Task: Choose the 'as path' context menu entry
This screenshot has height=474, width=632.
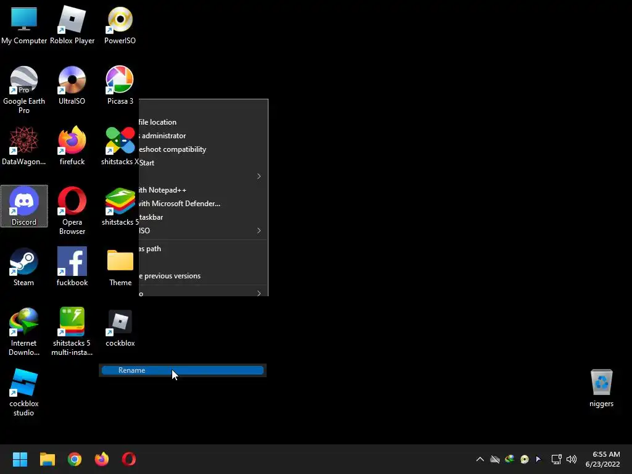Action: (203, 249)
